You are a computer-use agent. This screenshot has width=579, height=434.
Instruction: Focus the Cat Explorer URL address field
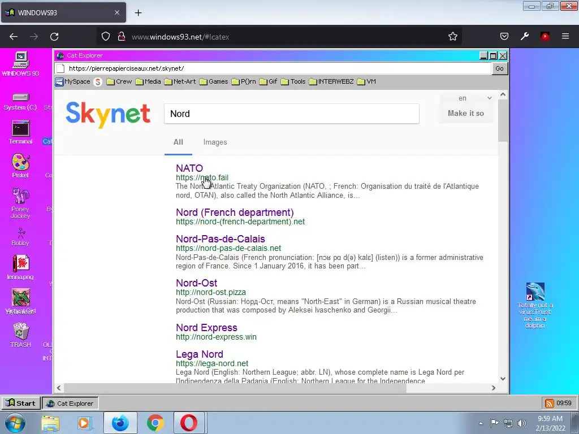(x=273, y=68)
